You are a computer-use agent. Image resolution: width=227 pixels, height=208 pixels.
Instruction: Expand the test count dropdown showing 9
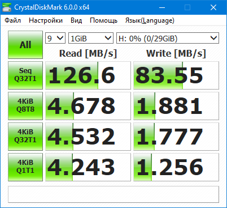55,38
